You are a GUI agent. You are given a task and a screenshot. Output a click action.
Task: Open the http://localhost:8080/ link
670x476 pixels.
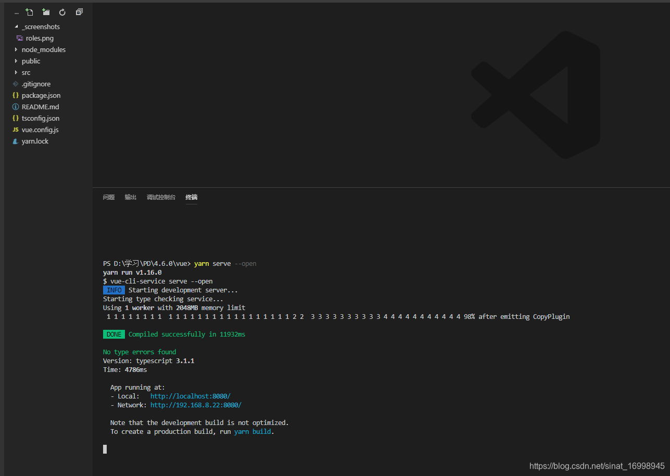tap(191, 396)
